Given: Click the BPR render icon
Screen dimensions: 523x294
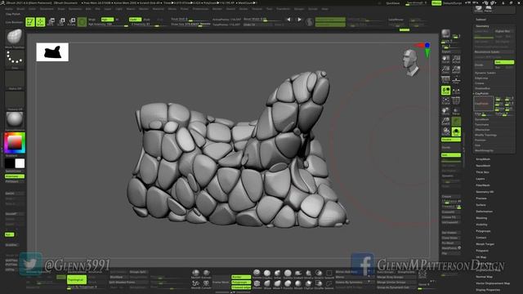Looking at the screenshot, I should point(446,33).
